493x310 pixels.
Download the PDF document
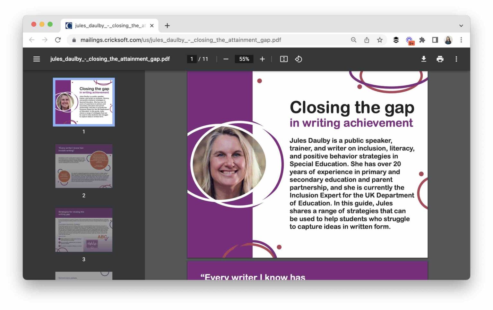(424, 59)
